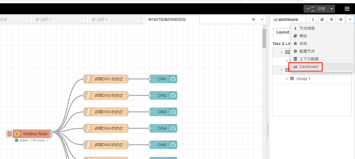Open the debug bug sidebar tab icon
This screenshot has height=159, width=355.
coord(331,19)
